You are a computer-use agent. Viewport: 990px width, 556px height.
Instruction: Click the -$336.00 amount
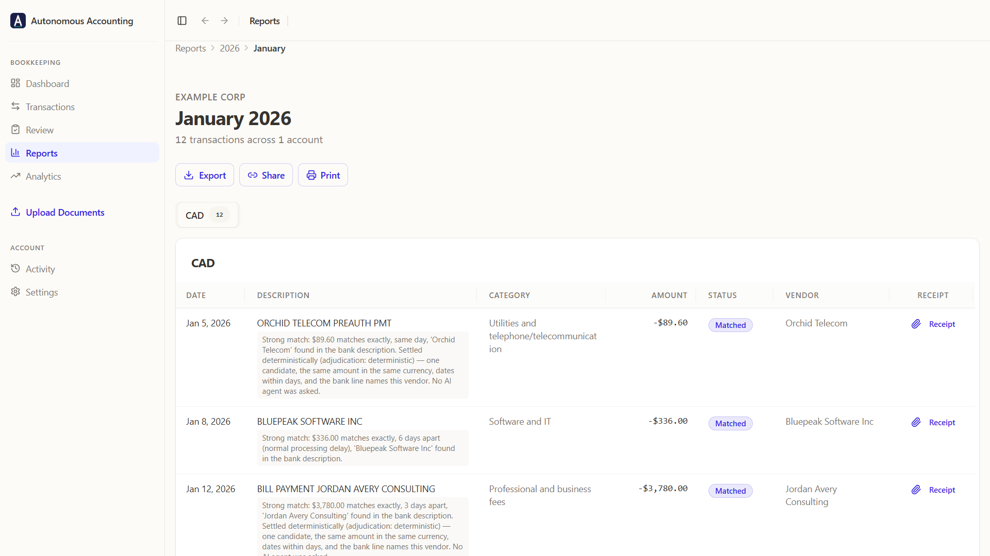[x=668, y=421]
